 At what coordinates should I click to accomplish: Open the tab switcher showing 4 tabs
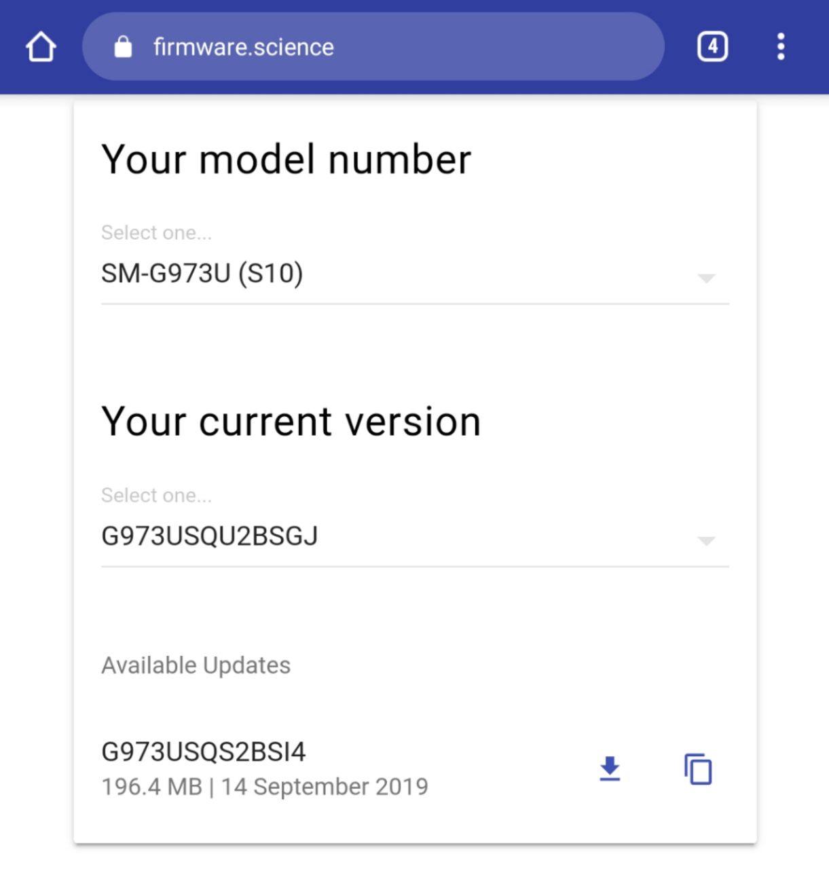[x=712, y=47]
